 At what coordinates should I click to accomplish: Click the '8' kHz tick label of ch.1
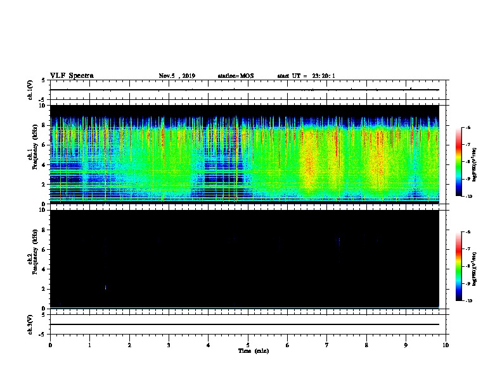tap(44, 125)
